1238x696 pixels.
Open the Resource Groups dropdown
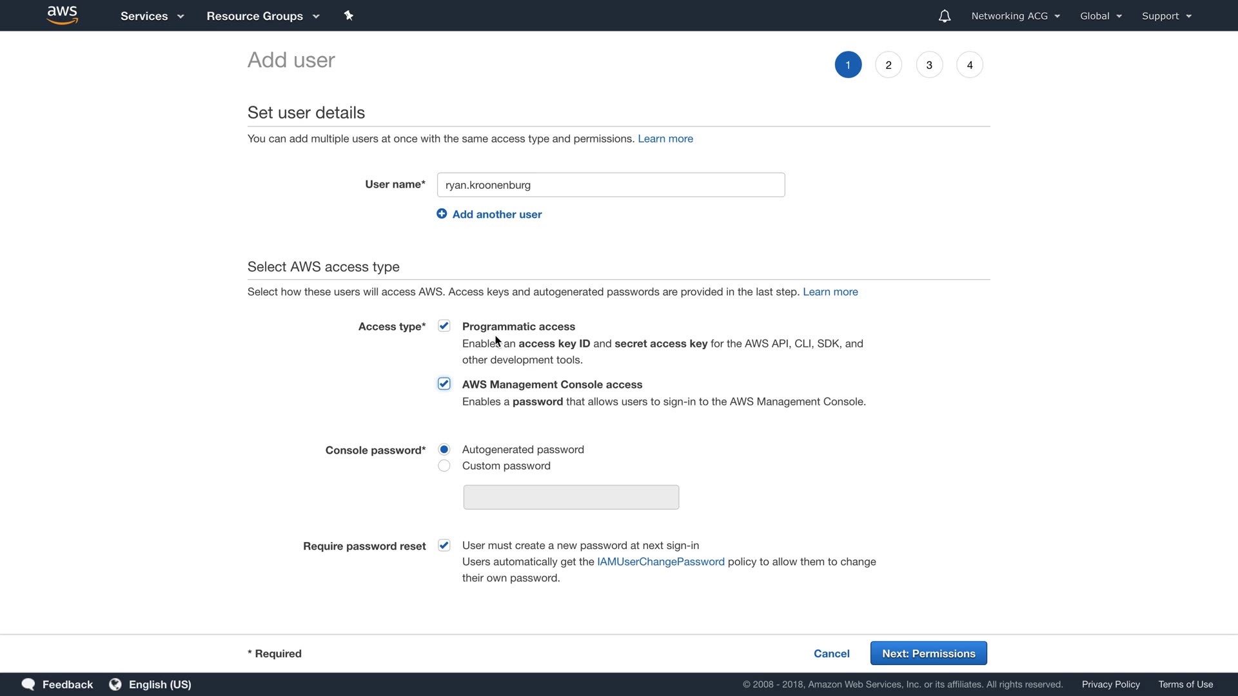tap(263, 16)
